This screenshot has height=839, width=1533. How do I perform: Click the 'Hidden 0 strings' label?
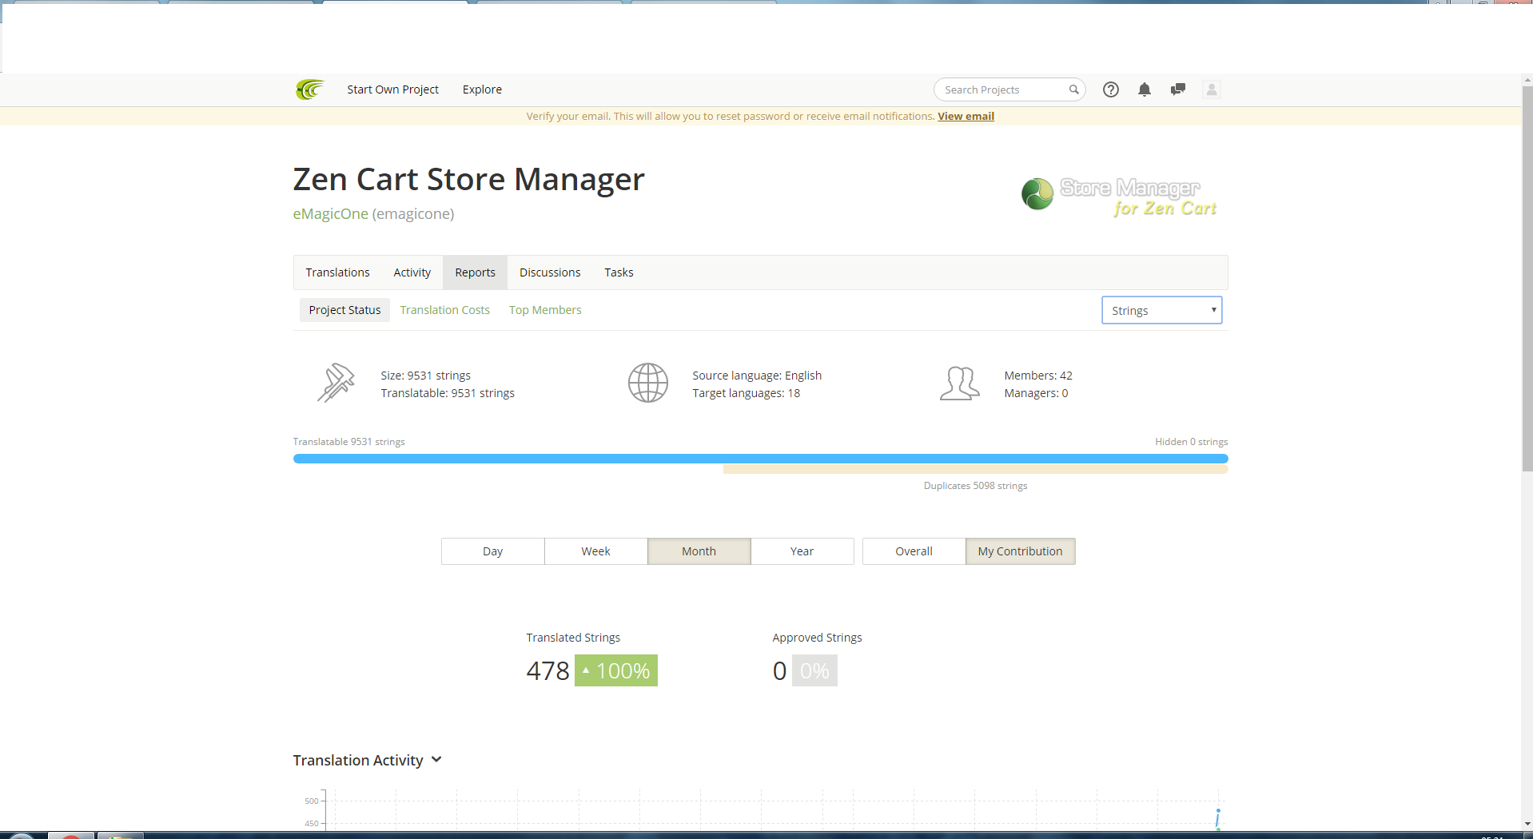click(x=1191, y=442)
